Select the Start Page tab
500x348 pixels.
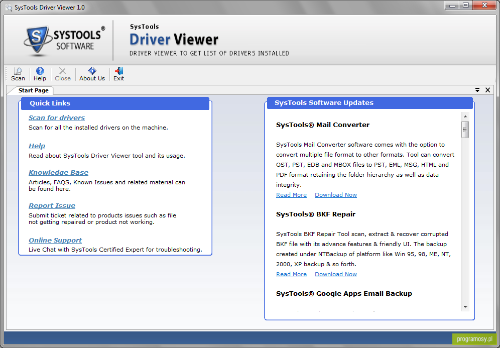coord(33,90)
